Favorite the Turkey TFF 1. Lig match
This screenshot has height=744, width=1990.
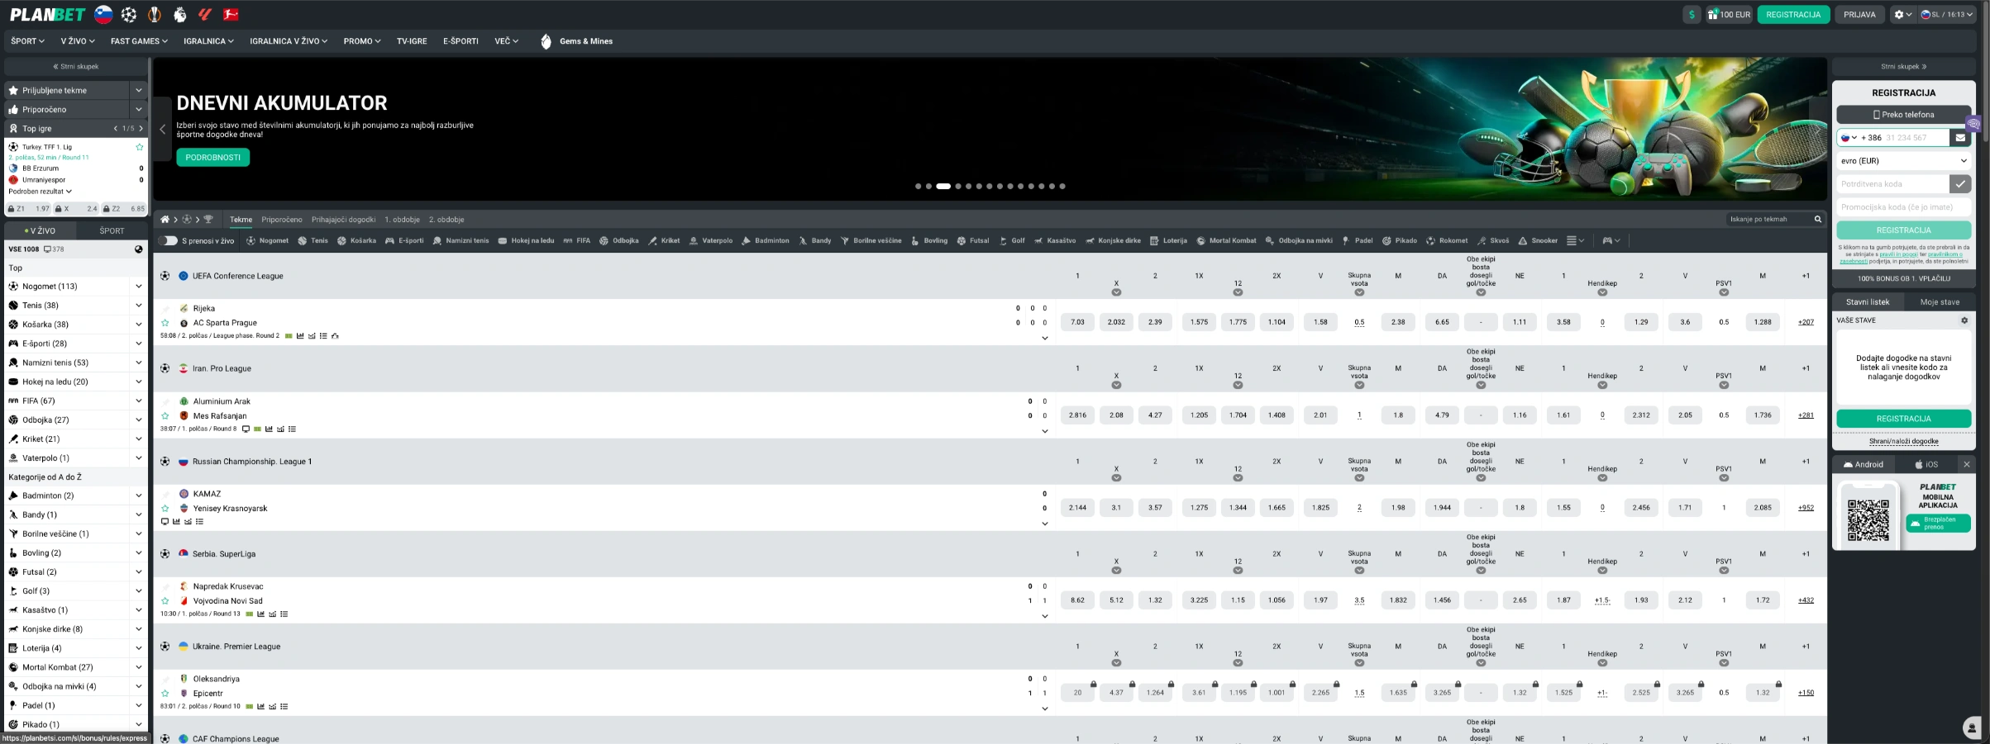(x=139, y=147)
